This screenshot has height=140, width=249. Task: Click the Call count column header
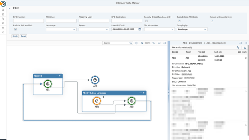tap(242, 52)
